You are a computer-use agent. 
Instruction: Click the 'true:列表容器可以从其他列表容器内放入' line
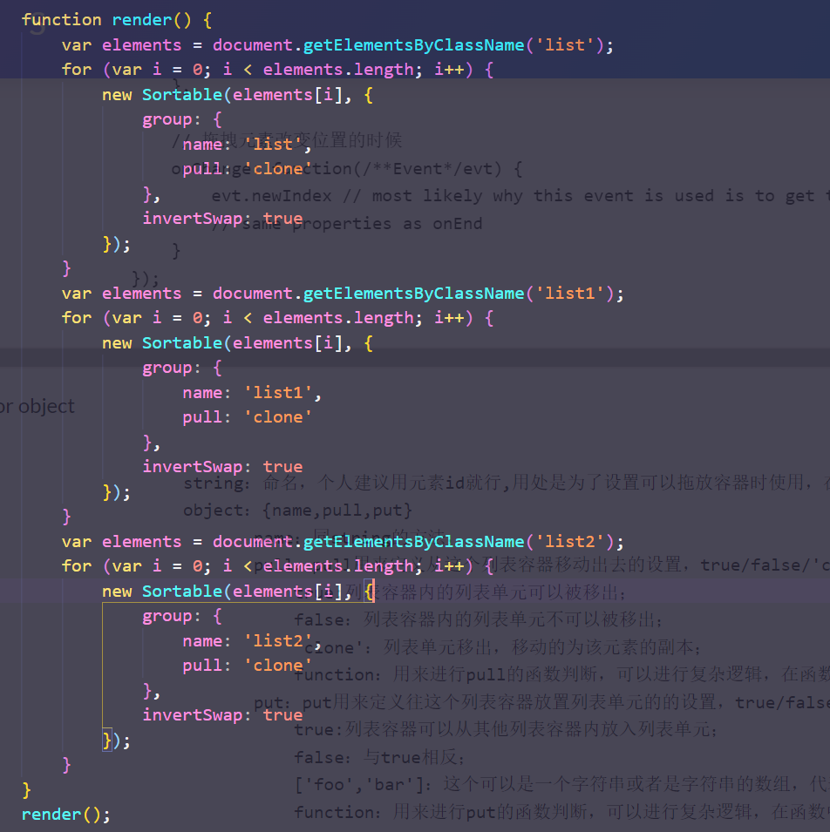pyautogui.click(x=506, y=729)
